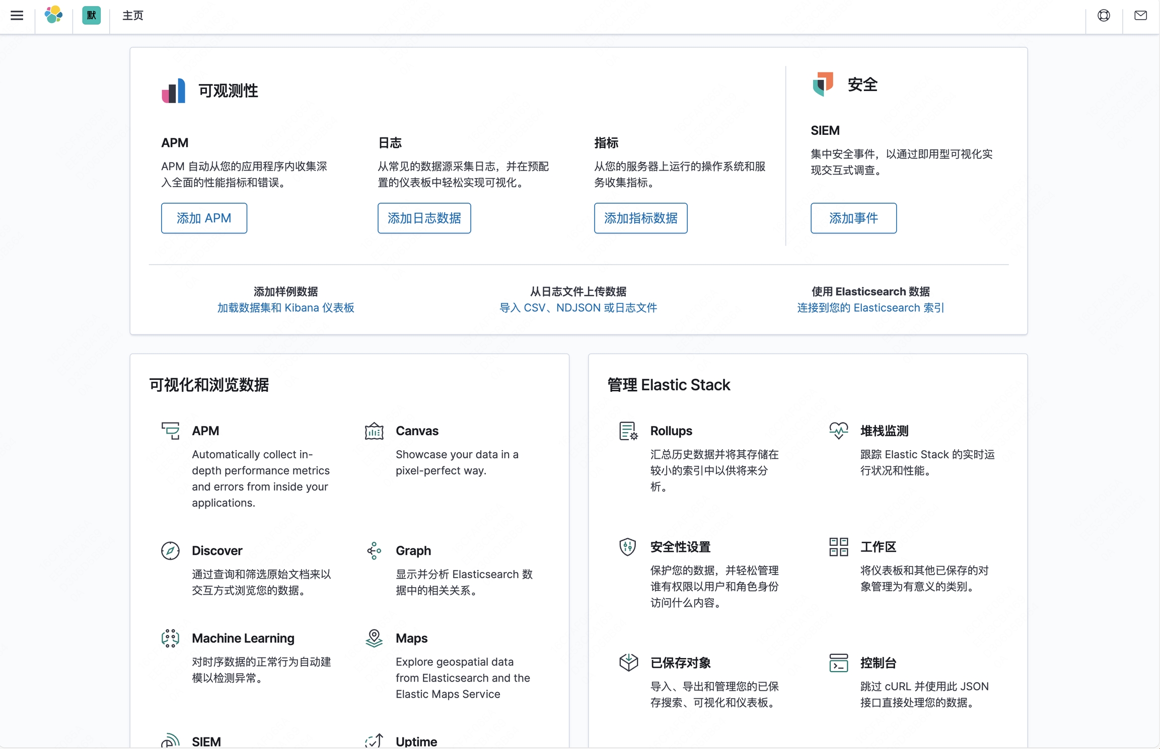The width and height of the screenshot is (1160, 749).
Task: Open the Rollups management icon
Action: click(628, 431)
